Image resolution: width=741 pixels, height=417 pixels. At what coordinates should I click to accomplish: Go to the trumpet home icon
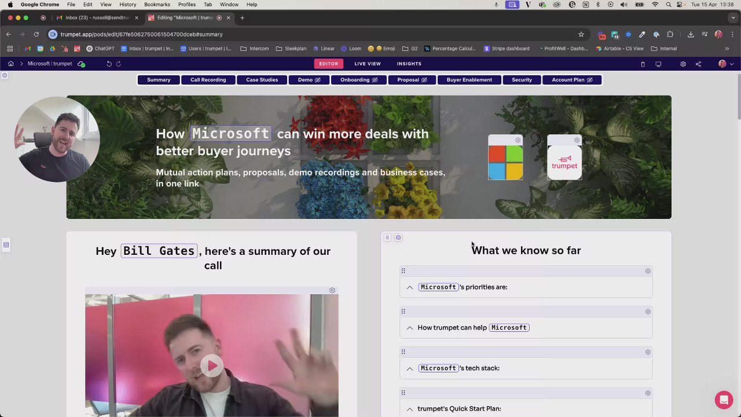(10, 64)
